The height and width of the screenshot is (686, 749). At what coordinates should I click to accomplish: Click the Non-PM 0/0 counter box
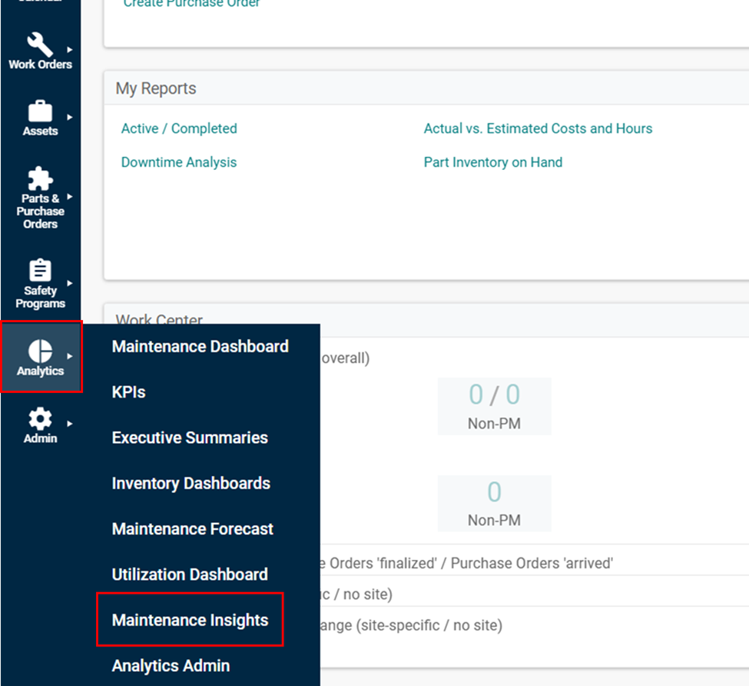[x=494, y=405]
